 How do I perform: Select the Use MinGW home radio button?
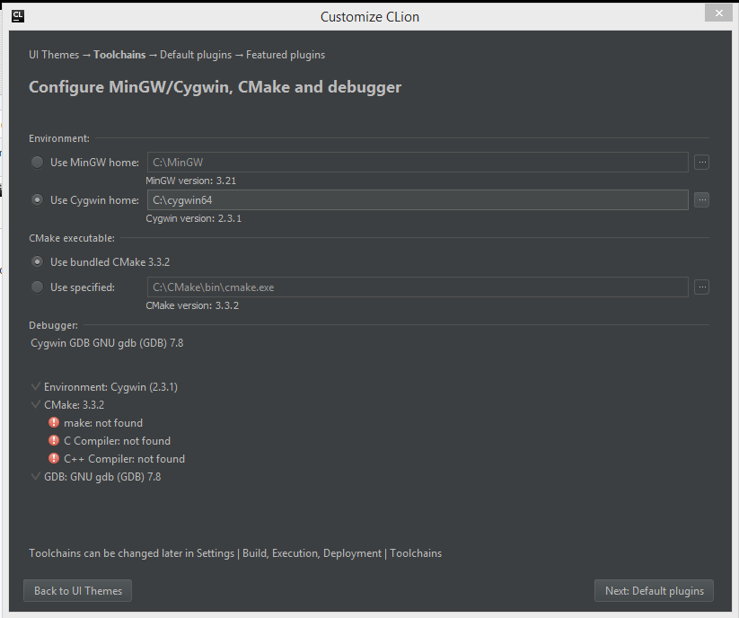pyautogui.click(x=37, y=163)
